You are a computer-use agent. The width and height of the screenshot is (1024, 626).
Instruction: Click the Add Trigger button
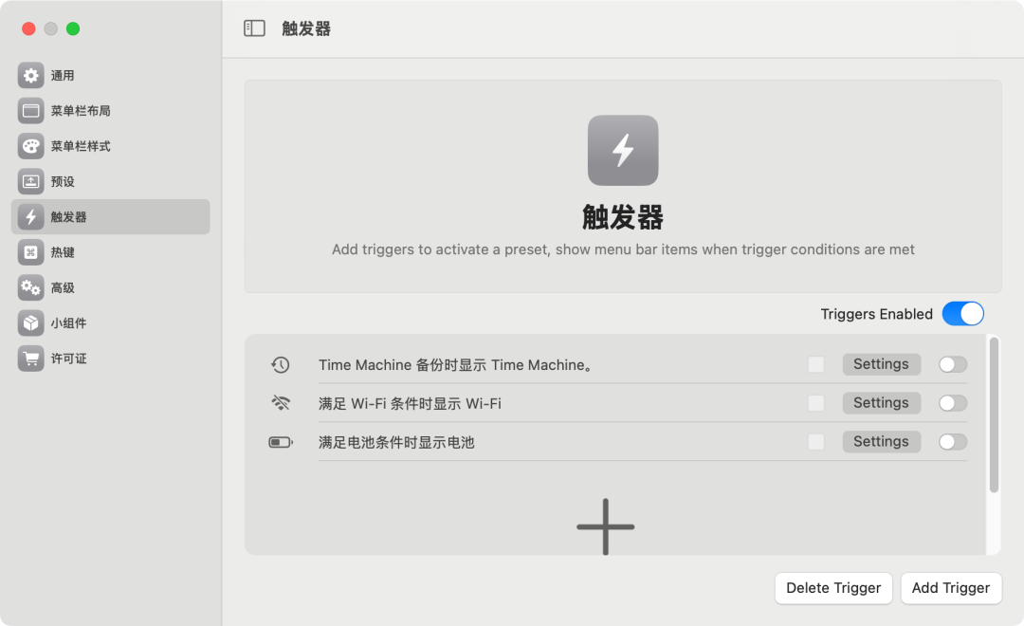(951, 588)
